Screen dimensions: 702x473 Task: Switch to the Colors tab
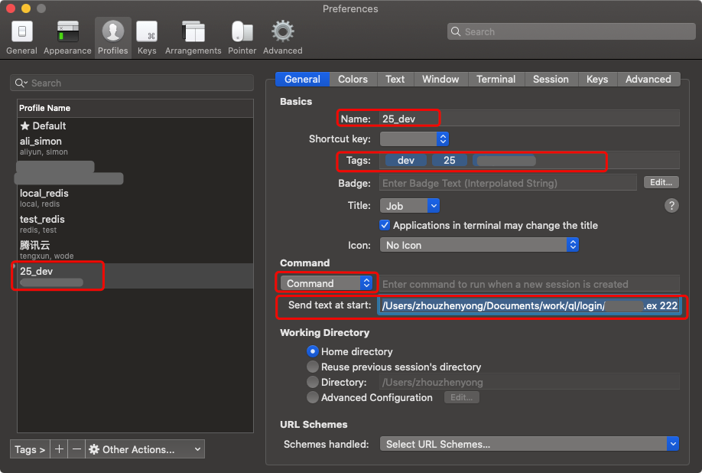coord(353,80)
